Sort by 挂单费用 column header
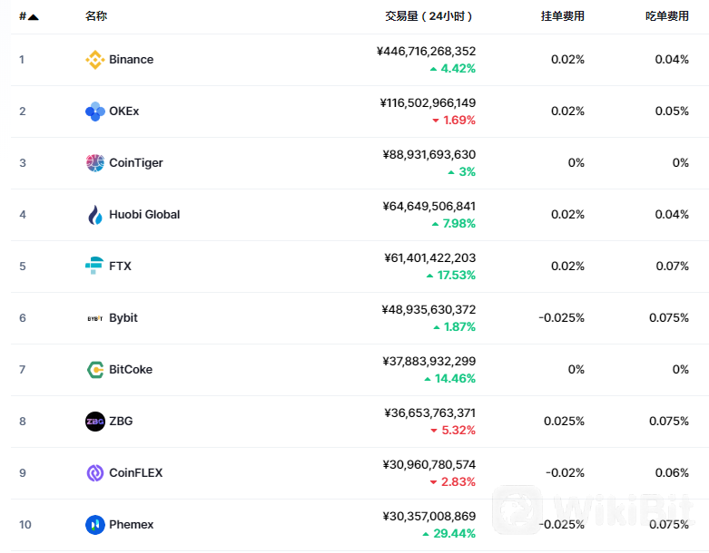The width and height of the screenshot is (709, 553). 562,16
